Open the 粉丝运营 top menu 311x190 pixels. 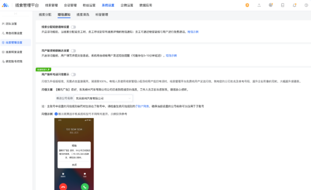tap(89, 5)
